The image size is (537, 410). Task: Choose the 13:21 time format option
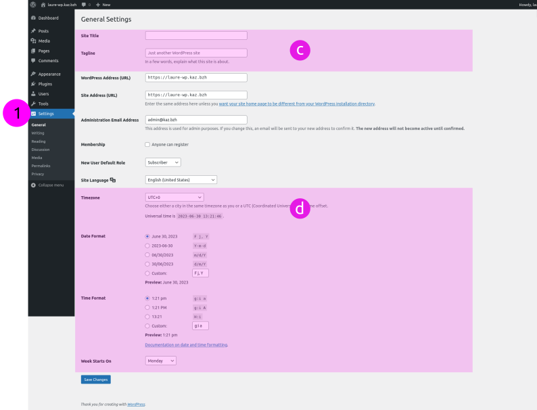coord(148,316)
